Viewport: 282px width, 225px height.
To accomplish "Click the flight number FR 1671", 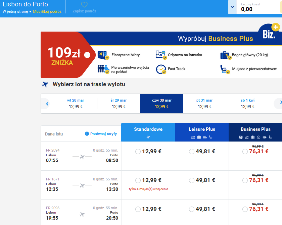I will pos(52,179).
